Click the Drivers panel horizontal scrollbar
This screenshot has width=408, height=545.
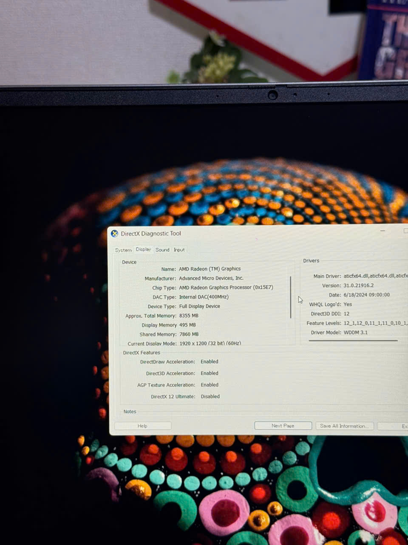tap(353, 341)
